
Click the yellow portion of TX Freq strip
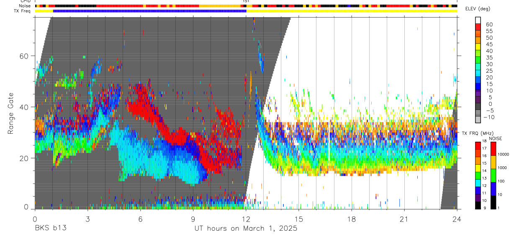click(352, 11)
